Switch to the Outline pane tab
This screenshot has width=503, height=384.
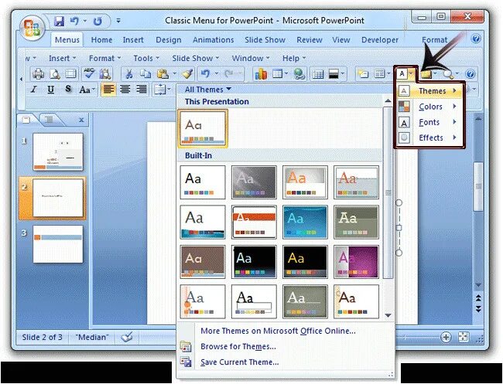tap(49, 120)
